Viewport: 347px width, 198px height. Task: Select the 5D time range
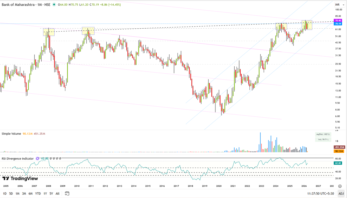pos(11,193)
